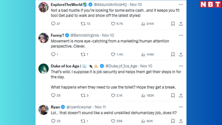Bookmark the Funny? tweet
The image size is (222, 125).
click(x=173, y=54)
